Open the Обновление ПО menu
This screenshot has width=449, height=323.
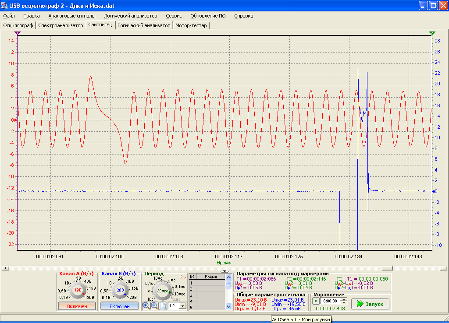point(208,16)
